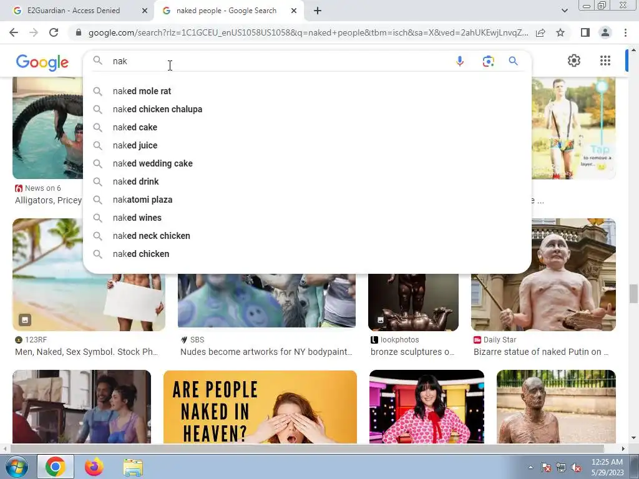This screenshot has height=479, width=639.
Task: Open the Windows Start menu
Action: click(16, 467)
